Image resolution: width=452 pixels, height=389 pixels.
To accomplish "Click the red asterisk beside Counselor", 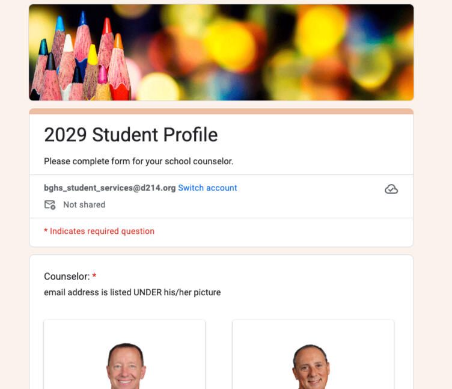I will click(x=94, y=277).
